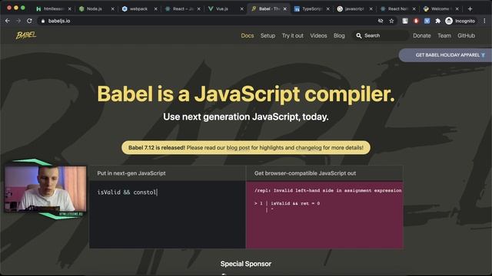492x276 pixels.
Task: Click the browser forward arrow
Action: pos(18,21)
